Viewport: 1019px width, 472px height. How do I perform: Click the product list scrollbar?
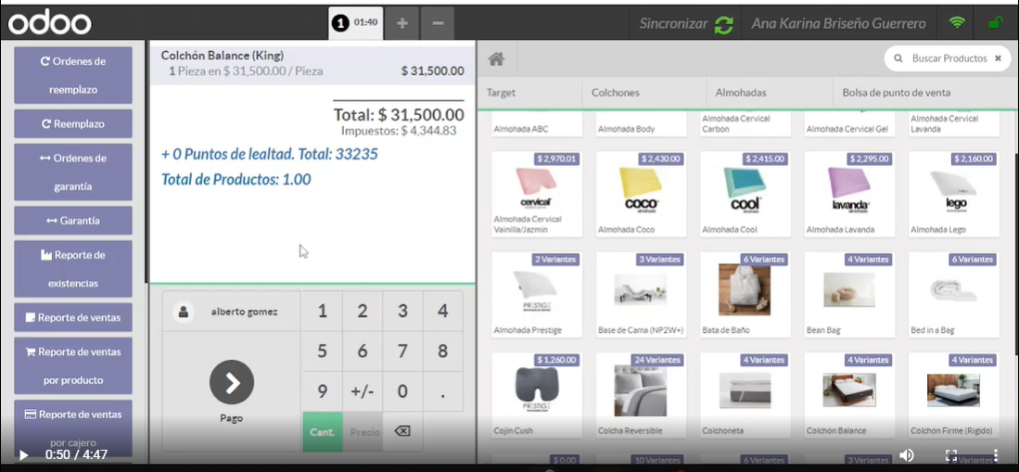click(x=1015, y=253)
